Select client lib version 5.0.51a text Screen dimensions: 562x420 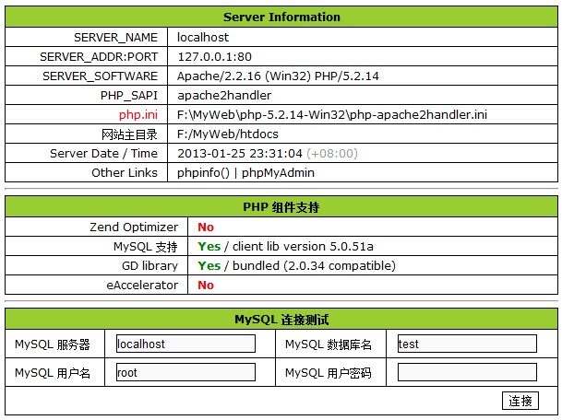tap(303, 247)
